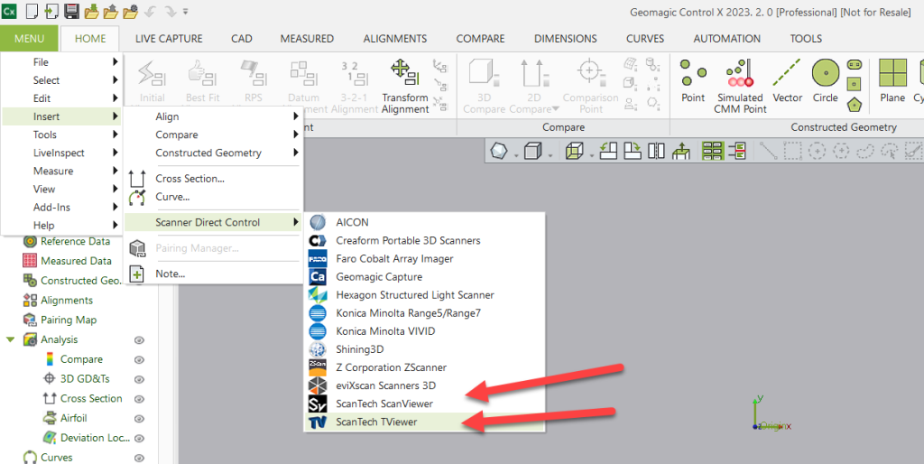The image size is (924, 464).
Task: Click the Import icon with green arrow
Action: pyautogui.click(x=51, y=11)
